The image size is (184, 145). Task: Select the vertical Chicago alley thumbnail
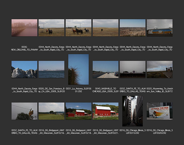(x=133, y=111)
